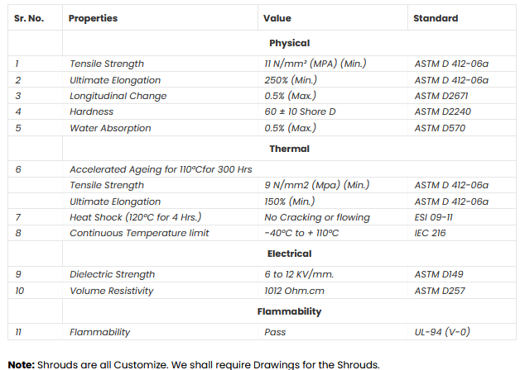Select the Value column header
Screen dimensions: 520x370
[277, 18]
